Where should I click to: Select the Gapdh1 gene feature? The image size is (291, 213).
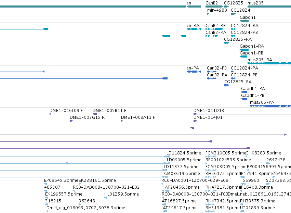(244, 21)
